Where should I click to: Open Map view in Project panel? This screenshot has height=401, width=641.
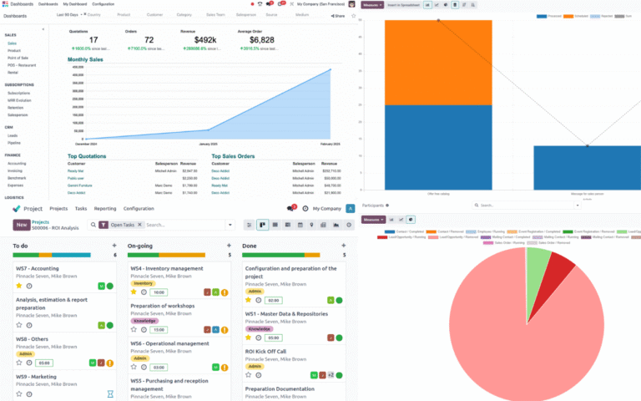tap(311, 225)
